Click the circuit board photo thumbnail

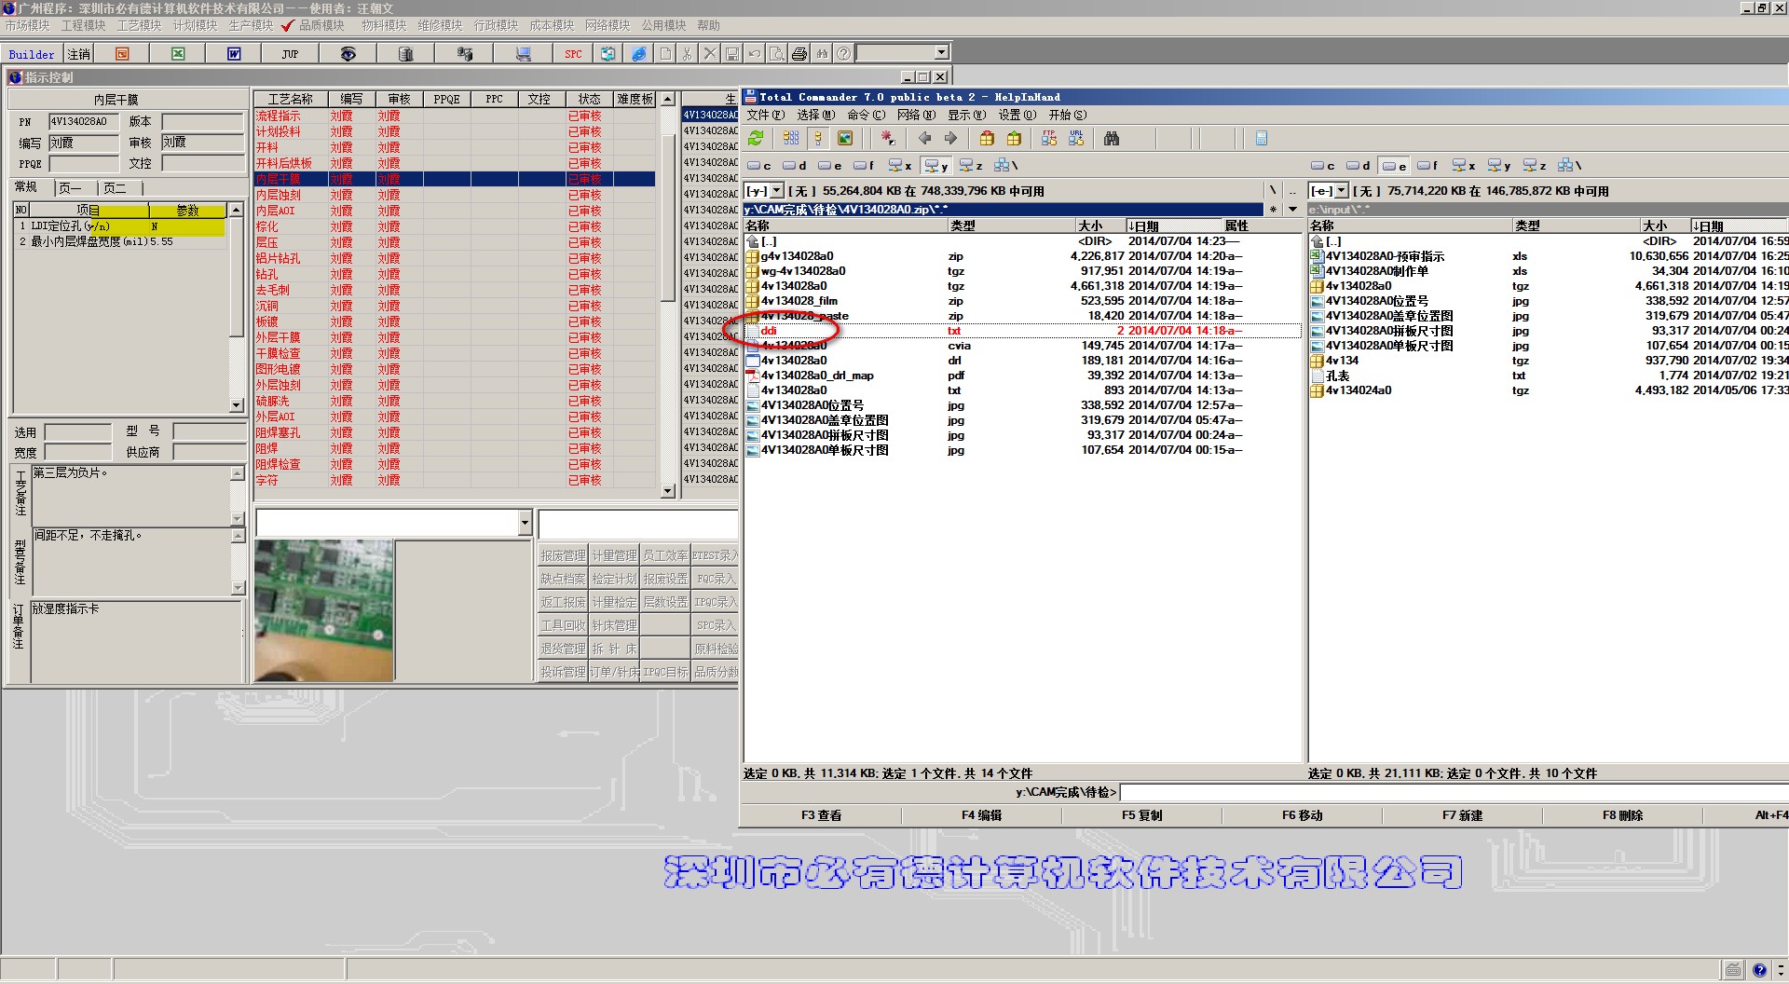point(324,611)
